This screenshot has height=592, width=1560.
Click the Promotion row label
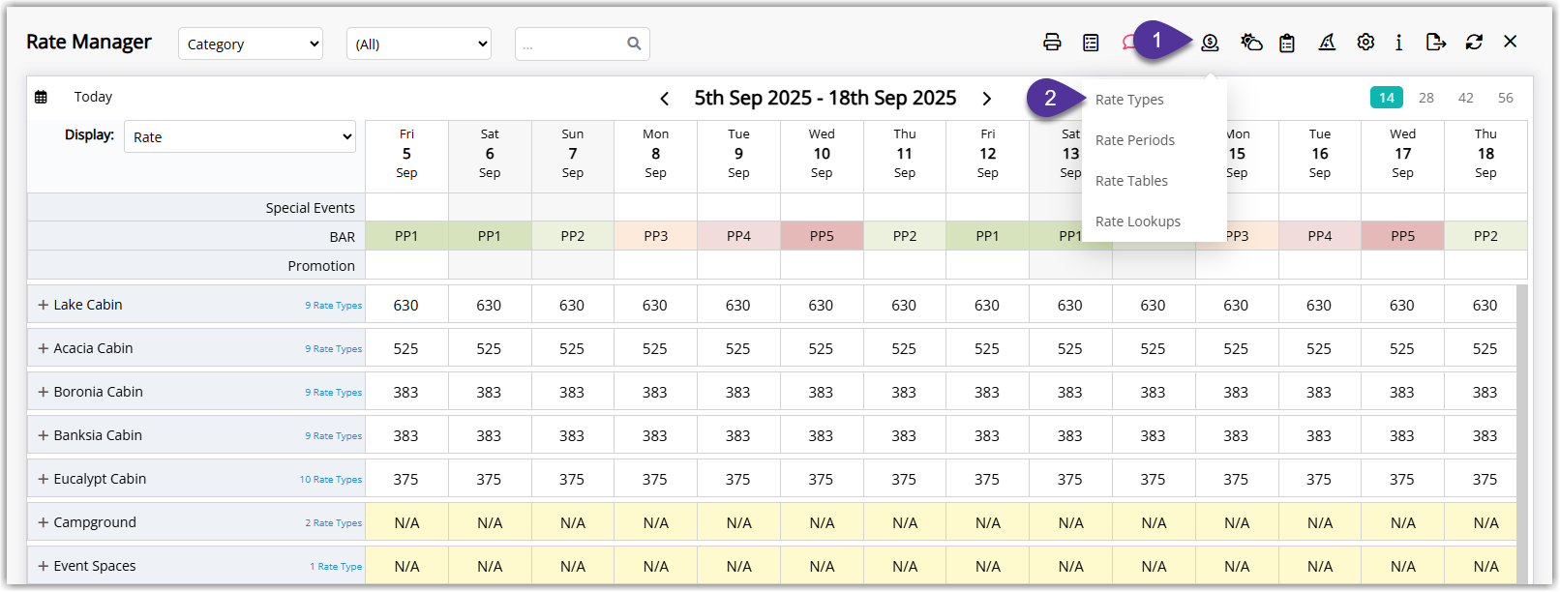coord(321,266)
